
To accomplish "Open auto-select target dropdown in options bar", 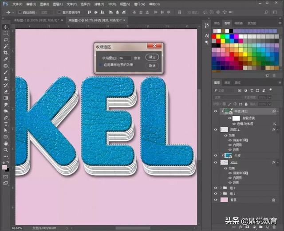I will pyautogui.click(x=46, y=12).
